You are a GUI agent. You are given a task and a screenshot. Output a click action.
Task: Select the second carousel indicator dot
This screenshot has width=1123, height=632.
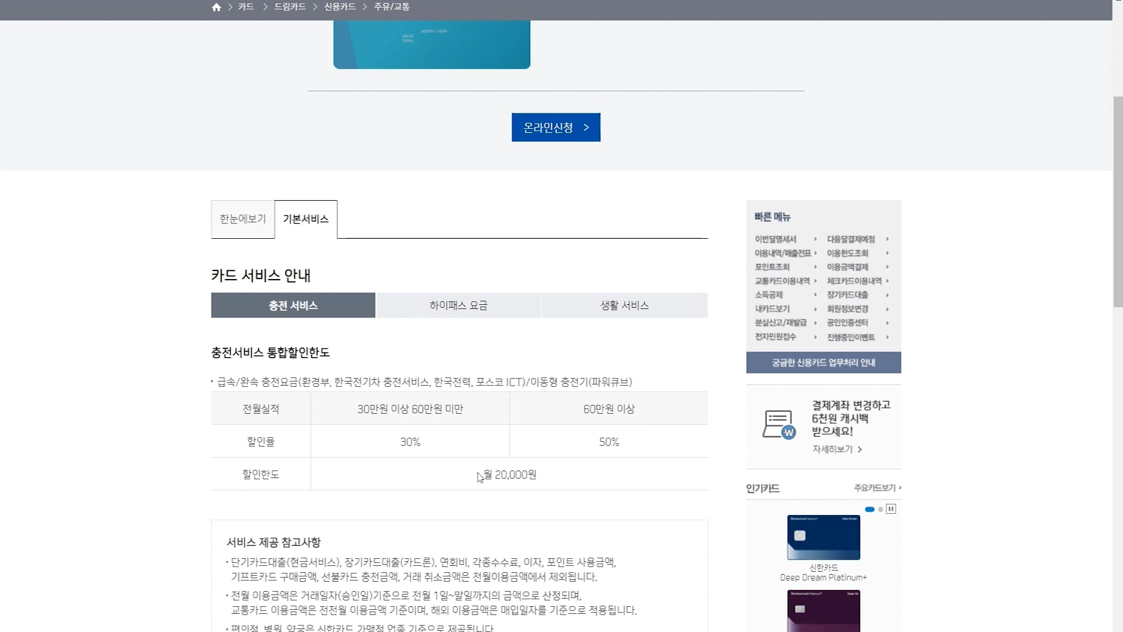881,509
